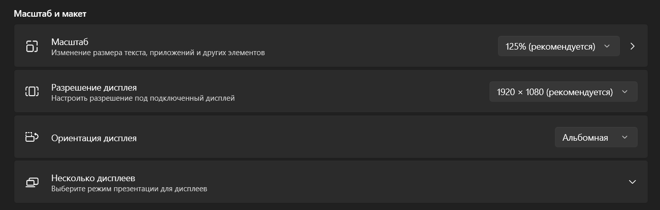The image size is (660, 210).
Task: Click the Настроить разрешение под подключенный дисплей text
Action: [x=143, y=98]
